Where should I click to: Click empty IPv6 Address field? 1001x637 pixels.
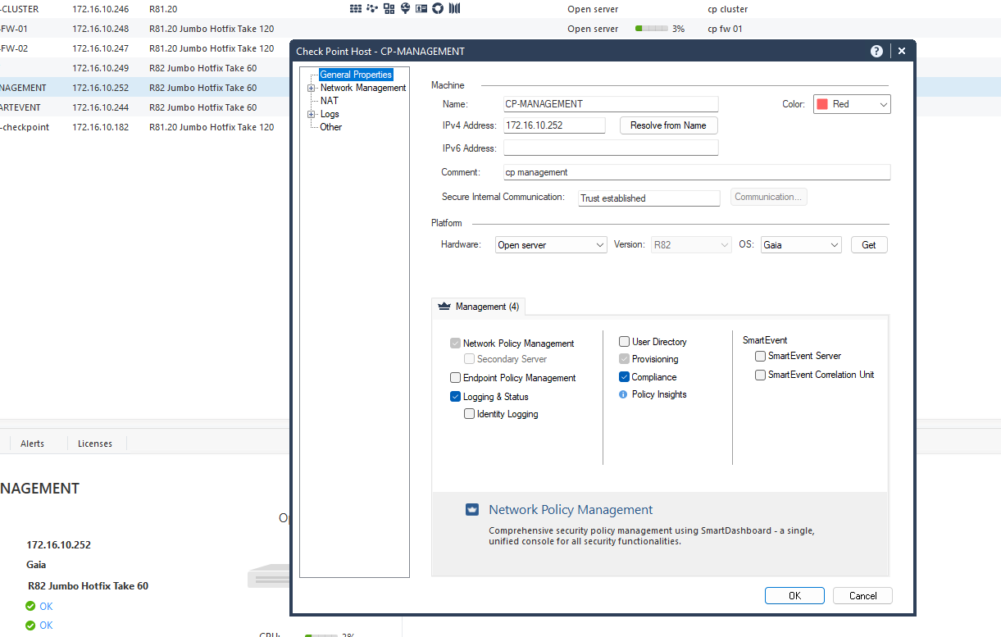(x=611, y=148)
